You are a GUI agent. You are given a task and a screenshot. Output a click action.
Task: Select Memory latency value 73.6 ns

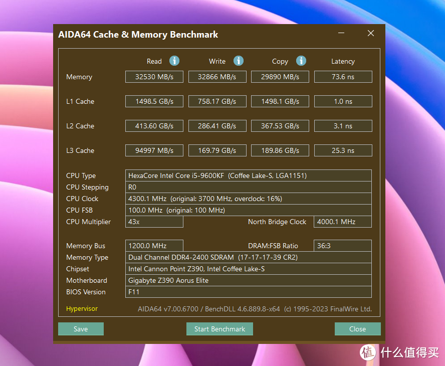(x=343, y=77)
